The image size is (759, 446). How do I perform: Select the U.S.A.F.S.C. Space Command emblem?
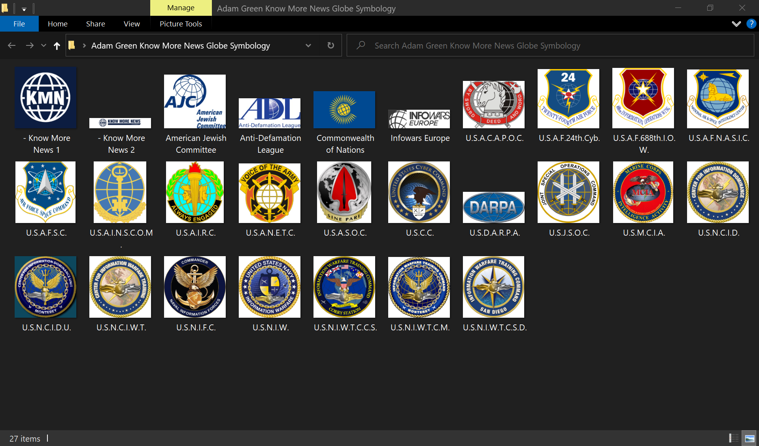pos(45,192)
